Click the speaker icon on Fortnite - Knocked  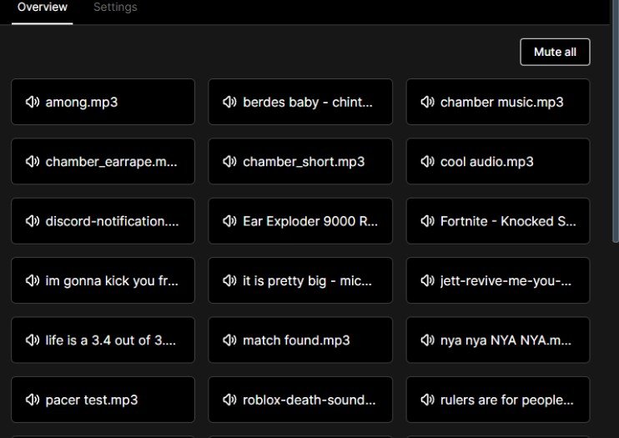tap(427, 221)
